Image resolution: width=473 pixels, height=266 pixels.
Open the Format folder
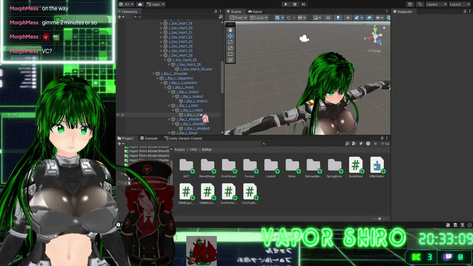click(x=250, y=168)
